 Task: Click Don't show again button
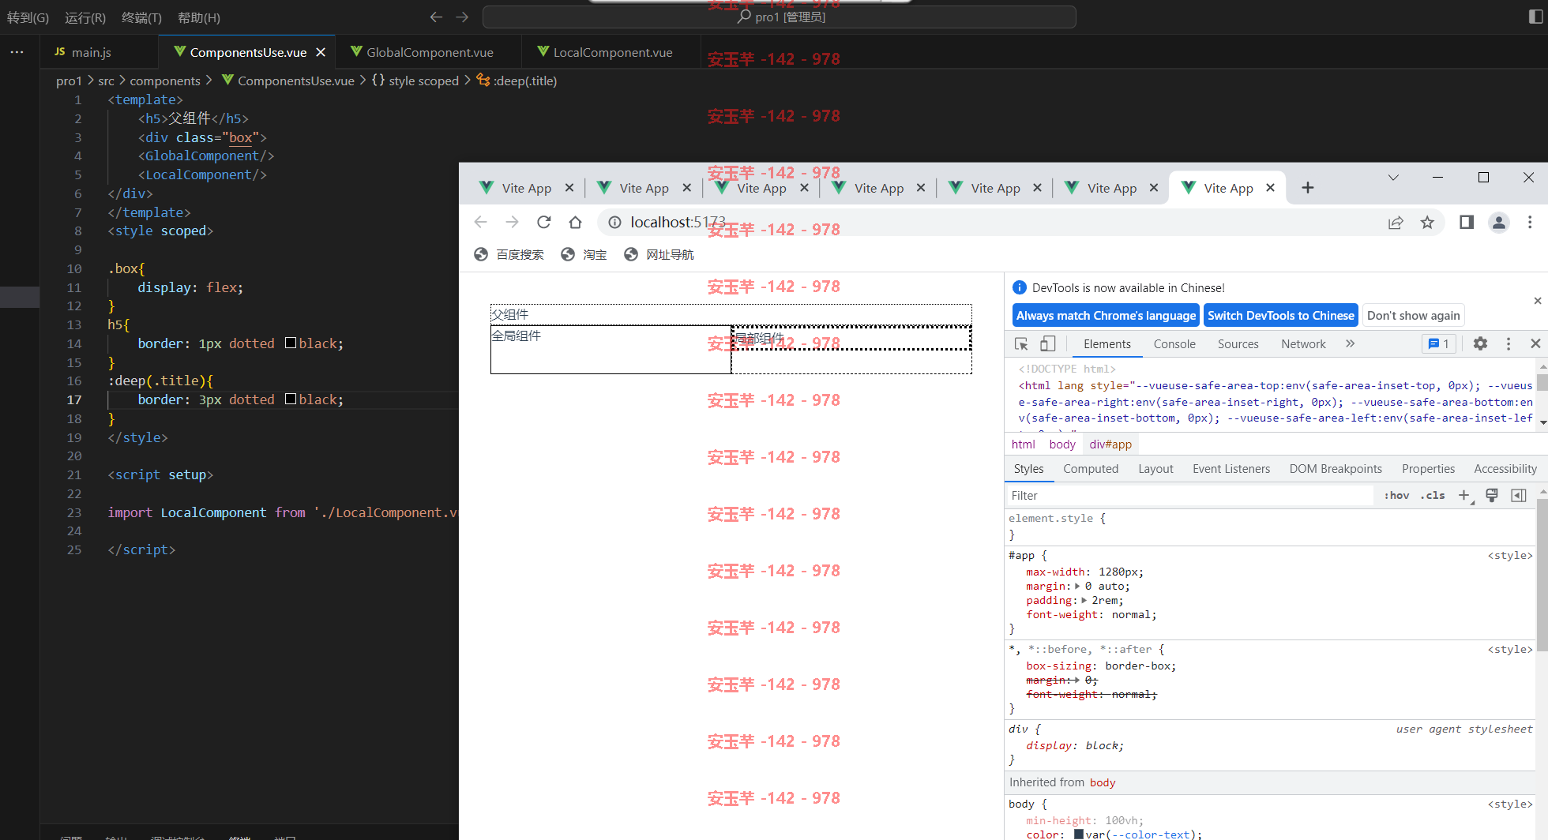coord(1414,315)
